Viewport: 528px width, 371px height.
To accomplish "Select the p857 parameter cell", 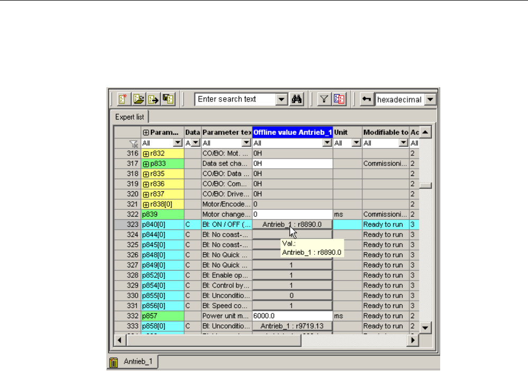I will (x=162, y=316).
